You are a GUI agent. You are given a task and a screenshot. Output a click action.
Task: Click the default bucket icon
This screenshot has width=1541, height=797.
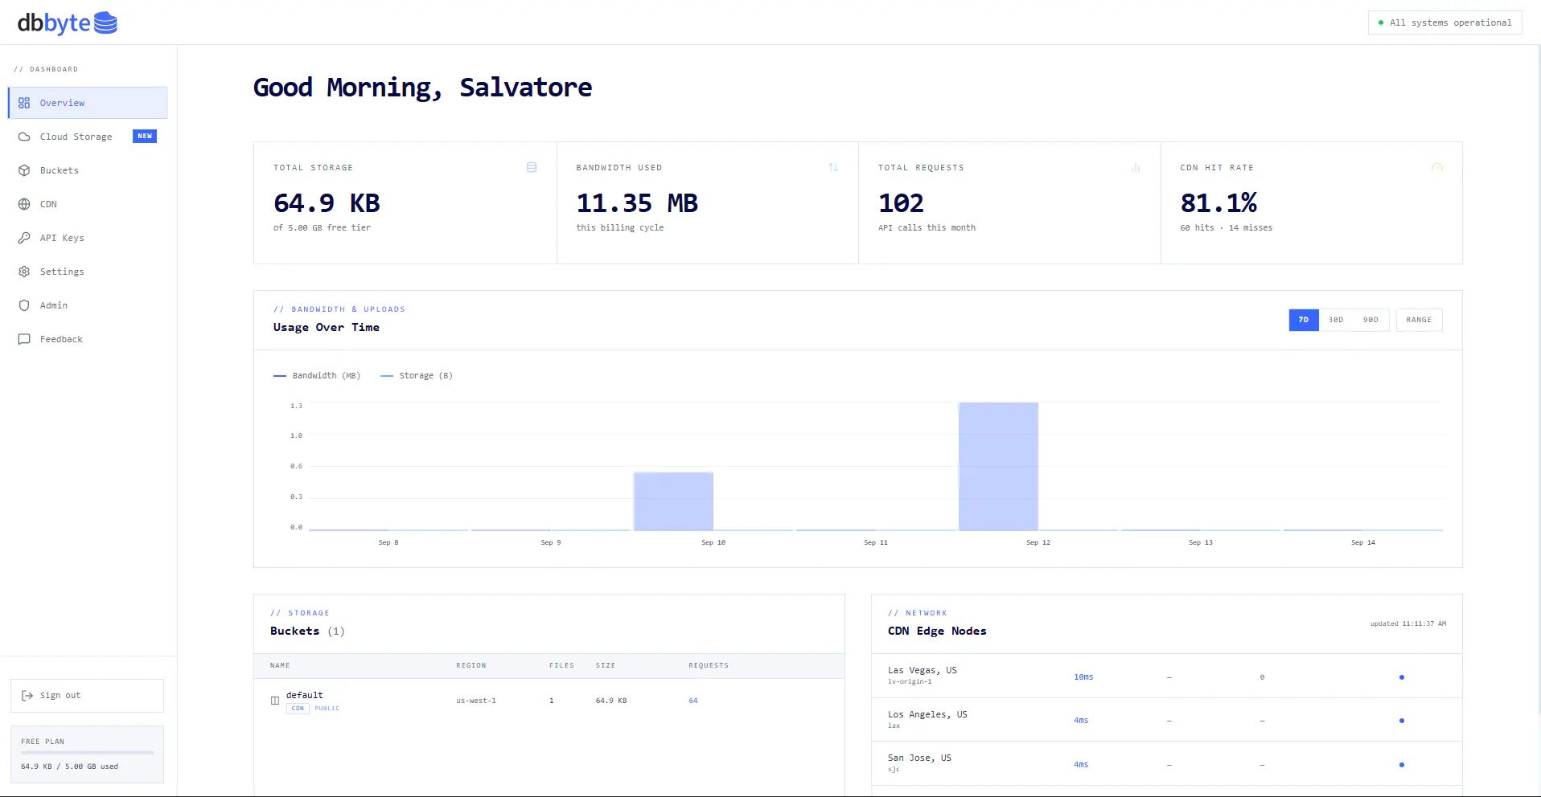click(x=275, y=701)
